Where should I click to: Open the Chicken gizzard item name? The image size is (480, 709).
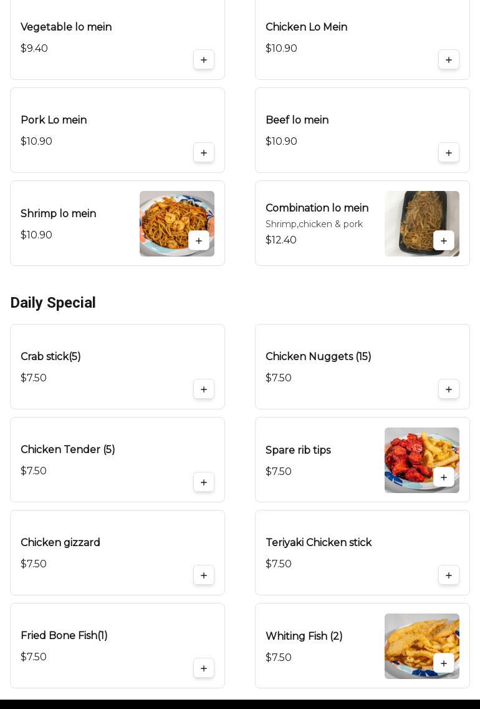click(x=60, y=542)
